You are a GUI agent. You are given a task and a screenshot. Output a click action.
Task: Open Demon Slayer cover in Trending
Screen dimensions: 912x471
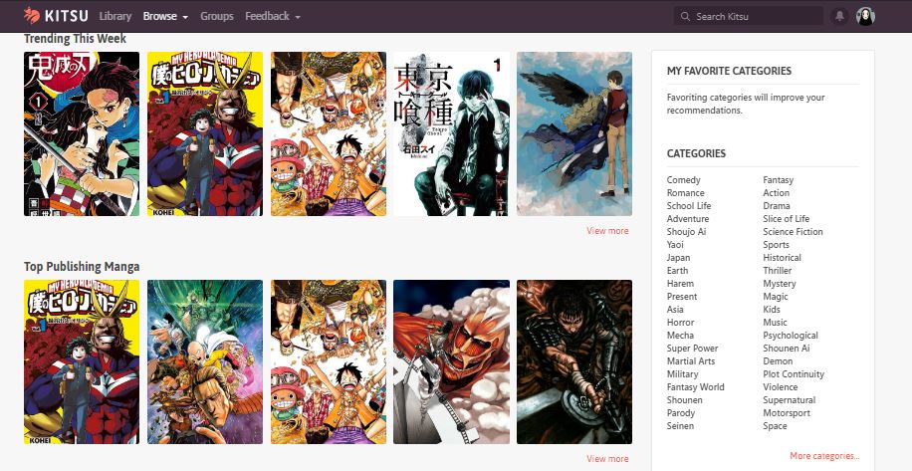tap(82, 133)
